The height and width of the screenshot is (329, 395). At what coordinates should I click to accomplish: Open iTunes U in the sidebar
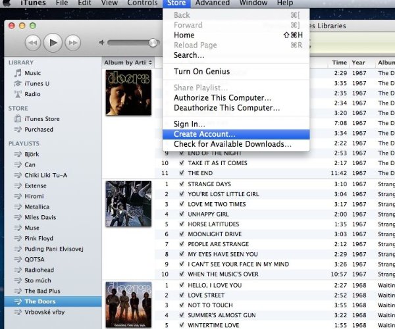[18, 83]
